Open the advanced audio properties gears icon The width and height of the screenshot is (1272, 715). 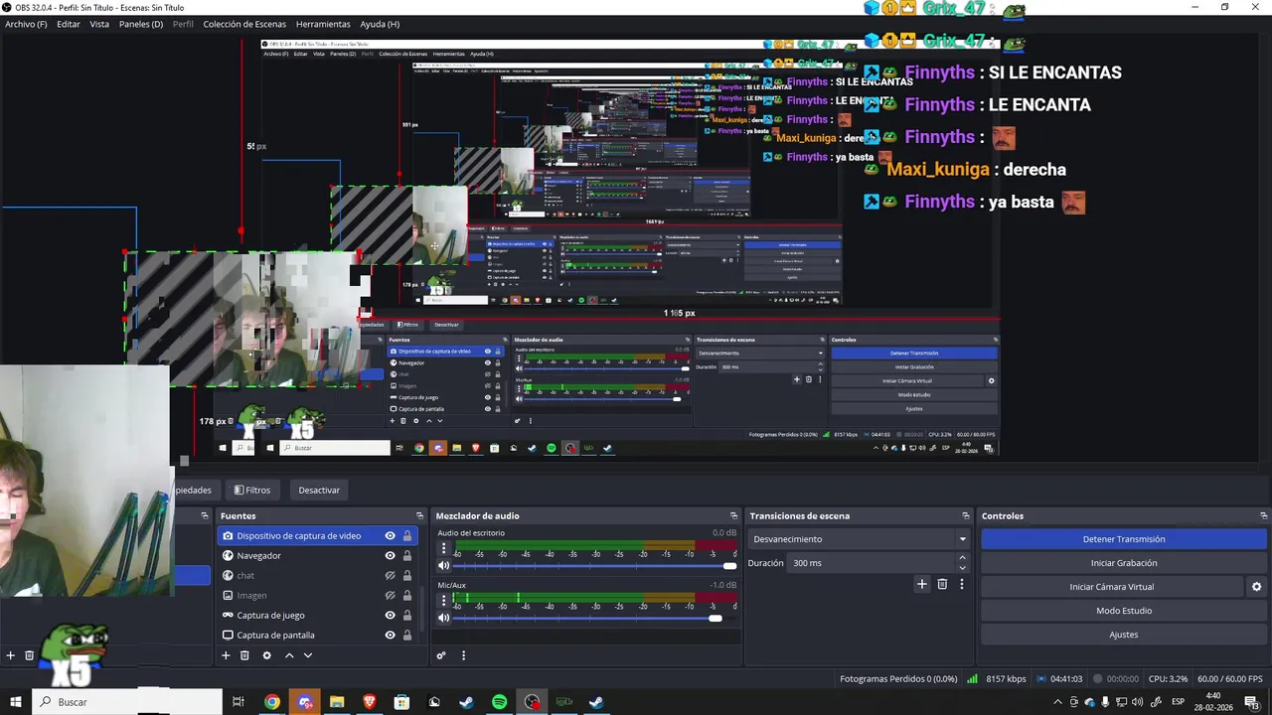[441, 655]
